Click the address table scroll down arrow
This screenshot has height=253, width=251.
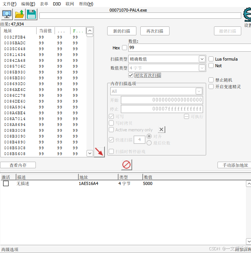click(x=249, y=242)
